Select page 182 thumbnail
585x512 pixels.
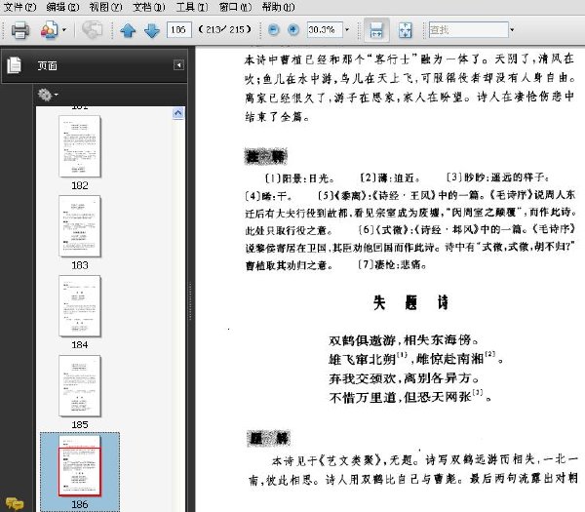coord(80,146)
